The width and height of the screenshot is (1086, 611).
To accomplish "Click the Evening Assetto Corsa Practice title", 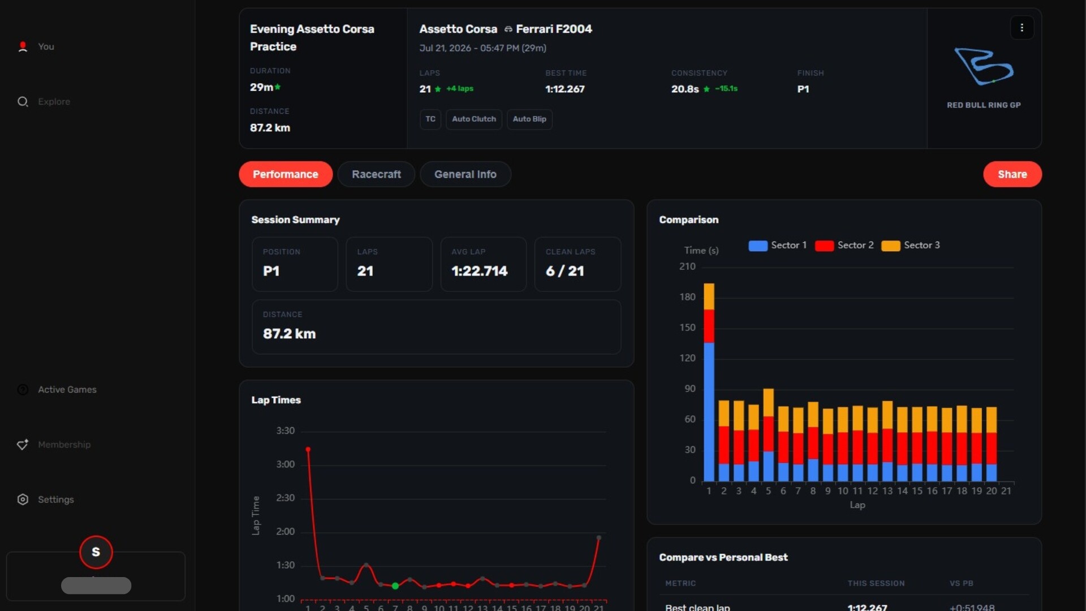I will click(312, 37).
